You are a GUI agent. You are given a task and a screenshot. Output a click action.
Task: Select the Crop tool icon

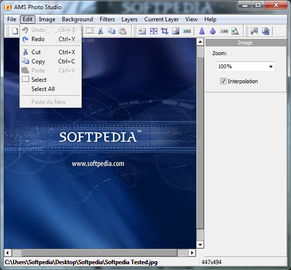point(165,31)
